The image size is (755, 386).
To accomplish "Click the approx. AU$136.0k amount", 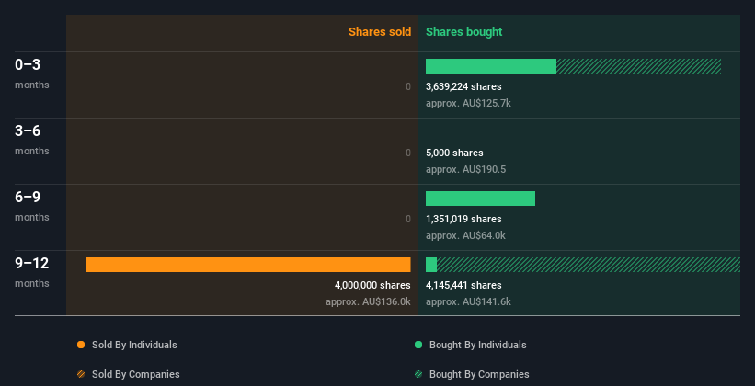I will pyautogui.click(x=368, y=301).
